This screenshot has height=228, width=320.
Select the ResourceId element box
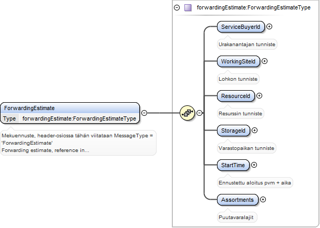click(236, 96)
